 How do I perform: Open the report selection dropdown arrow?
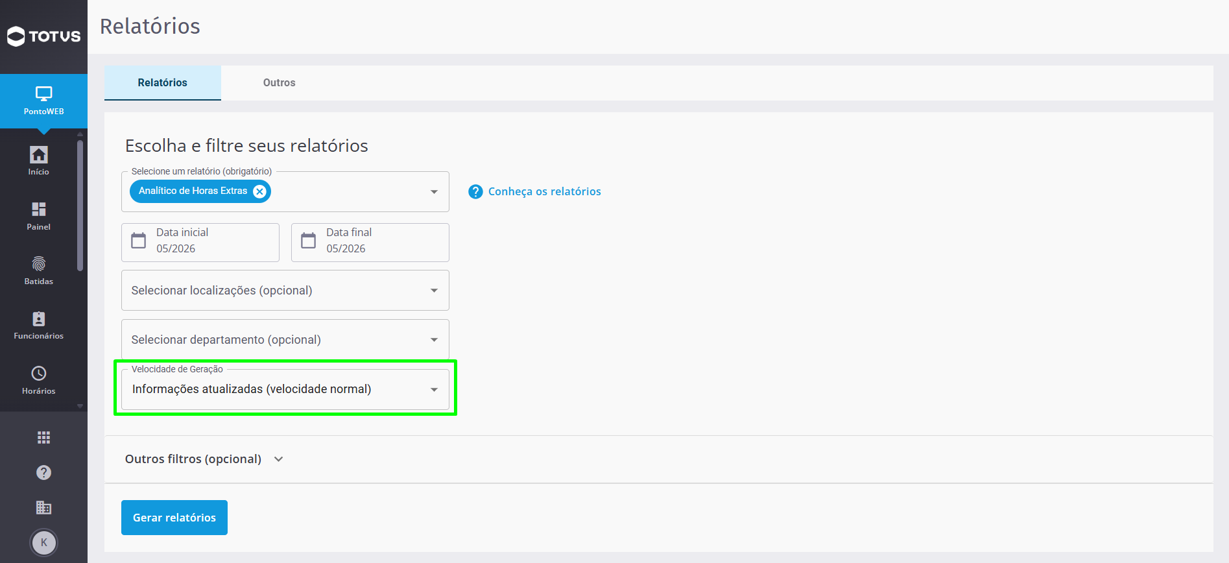[435, 192]
